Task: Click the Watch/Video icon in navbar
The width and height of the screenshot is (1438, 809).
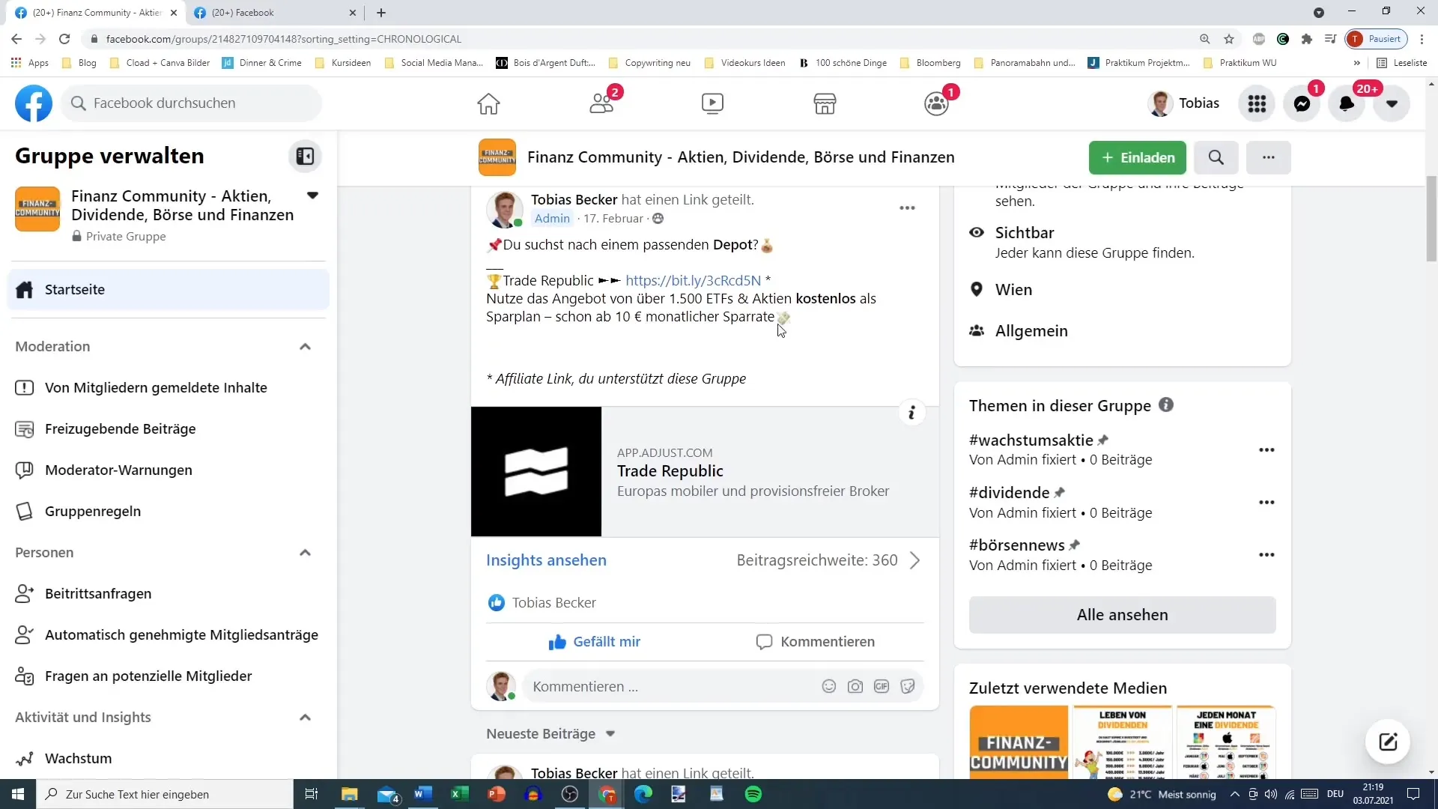Action: click(x=713, y=103)
